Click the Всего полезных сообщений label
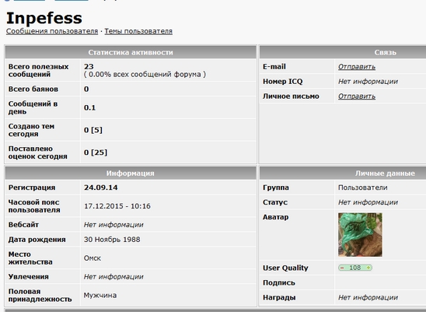The image size is (426, 312). (x=38, y=71)
